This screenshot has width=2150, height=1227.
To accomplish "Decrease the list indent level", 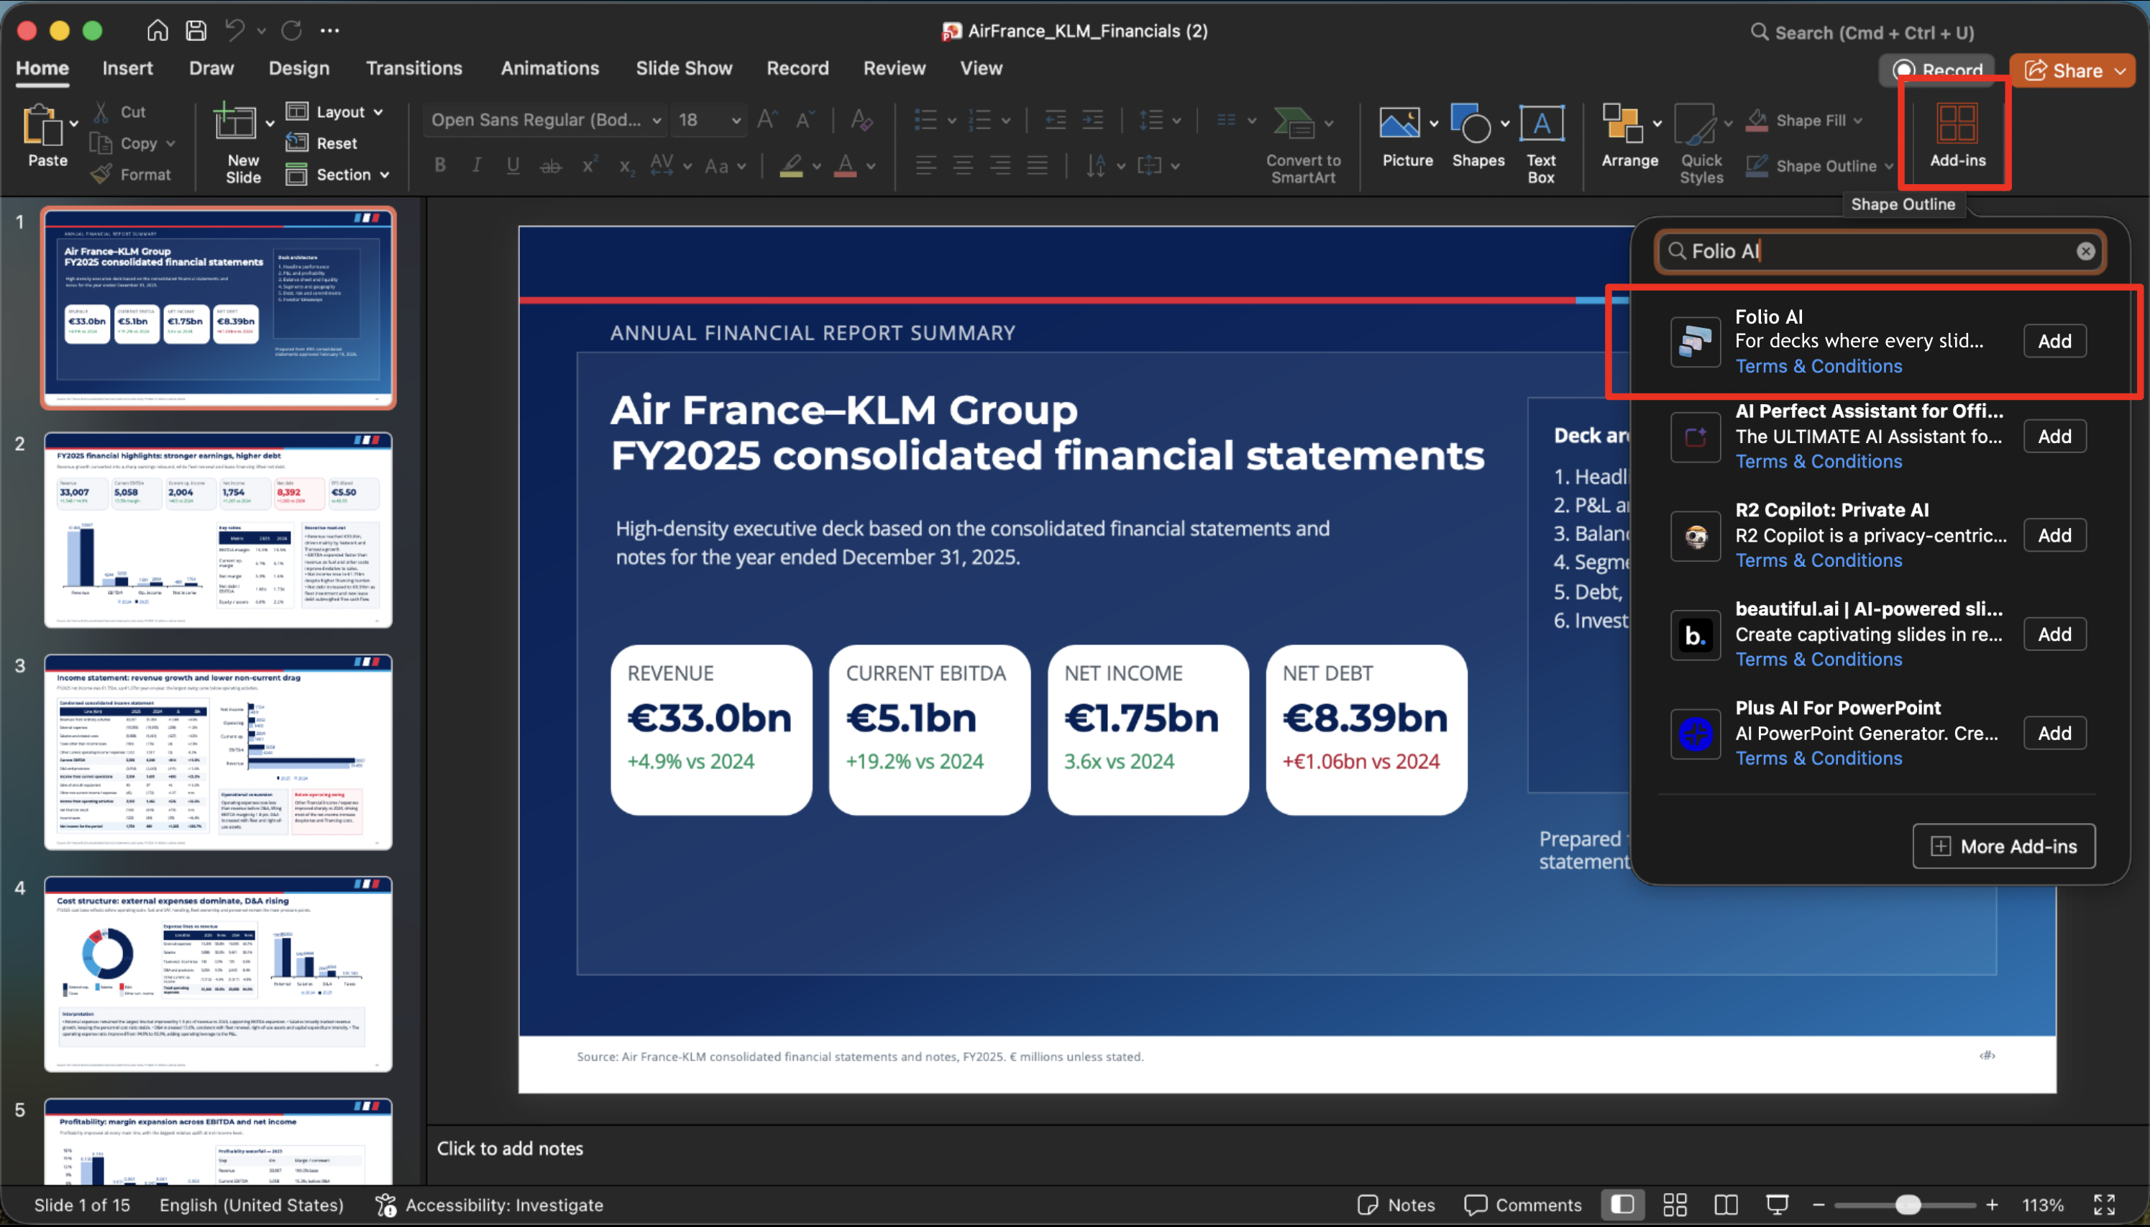I will 1055,119.
